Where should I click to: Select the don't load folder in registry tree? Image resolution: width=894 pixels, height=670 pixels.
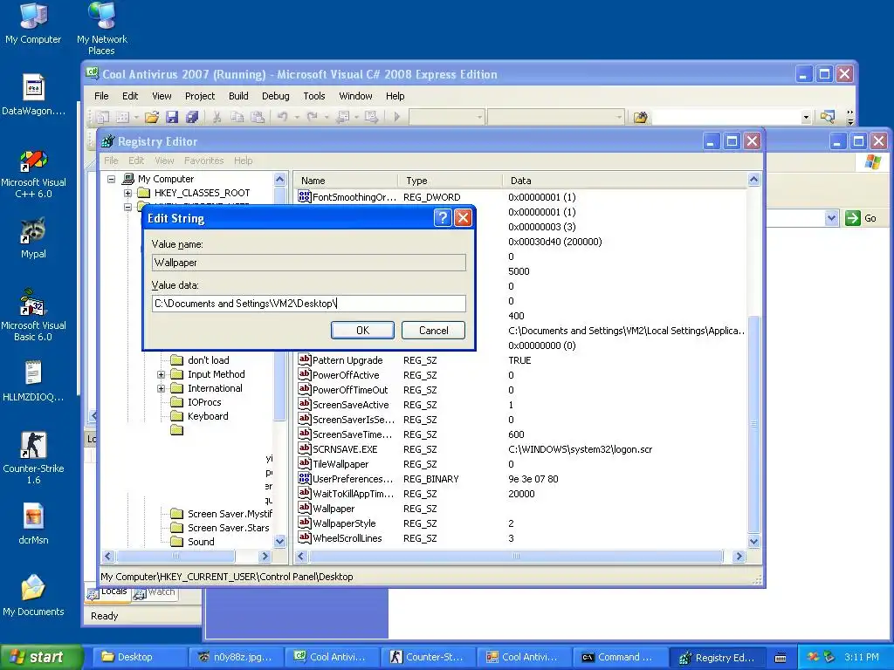coord(200,360)
